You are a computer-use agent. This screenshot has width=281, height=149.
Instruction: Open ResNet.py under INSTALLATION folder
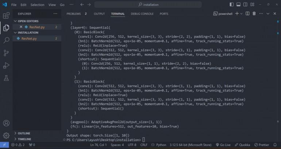click(37, 39)
